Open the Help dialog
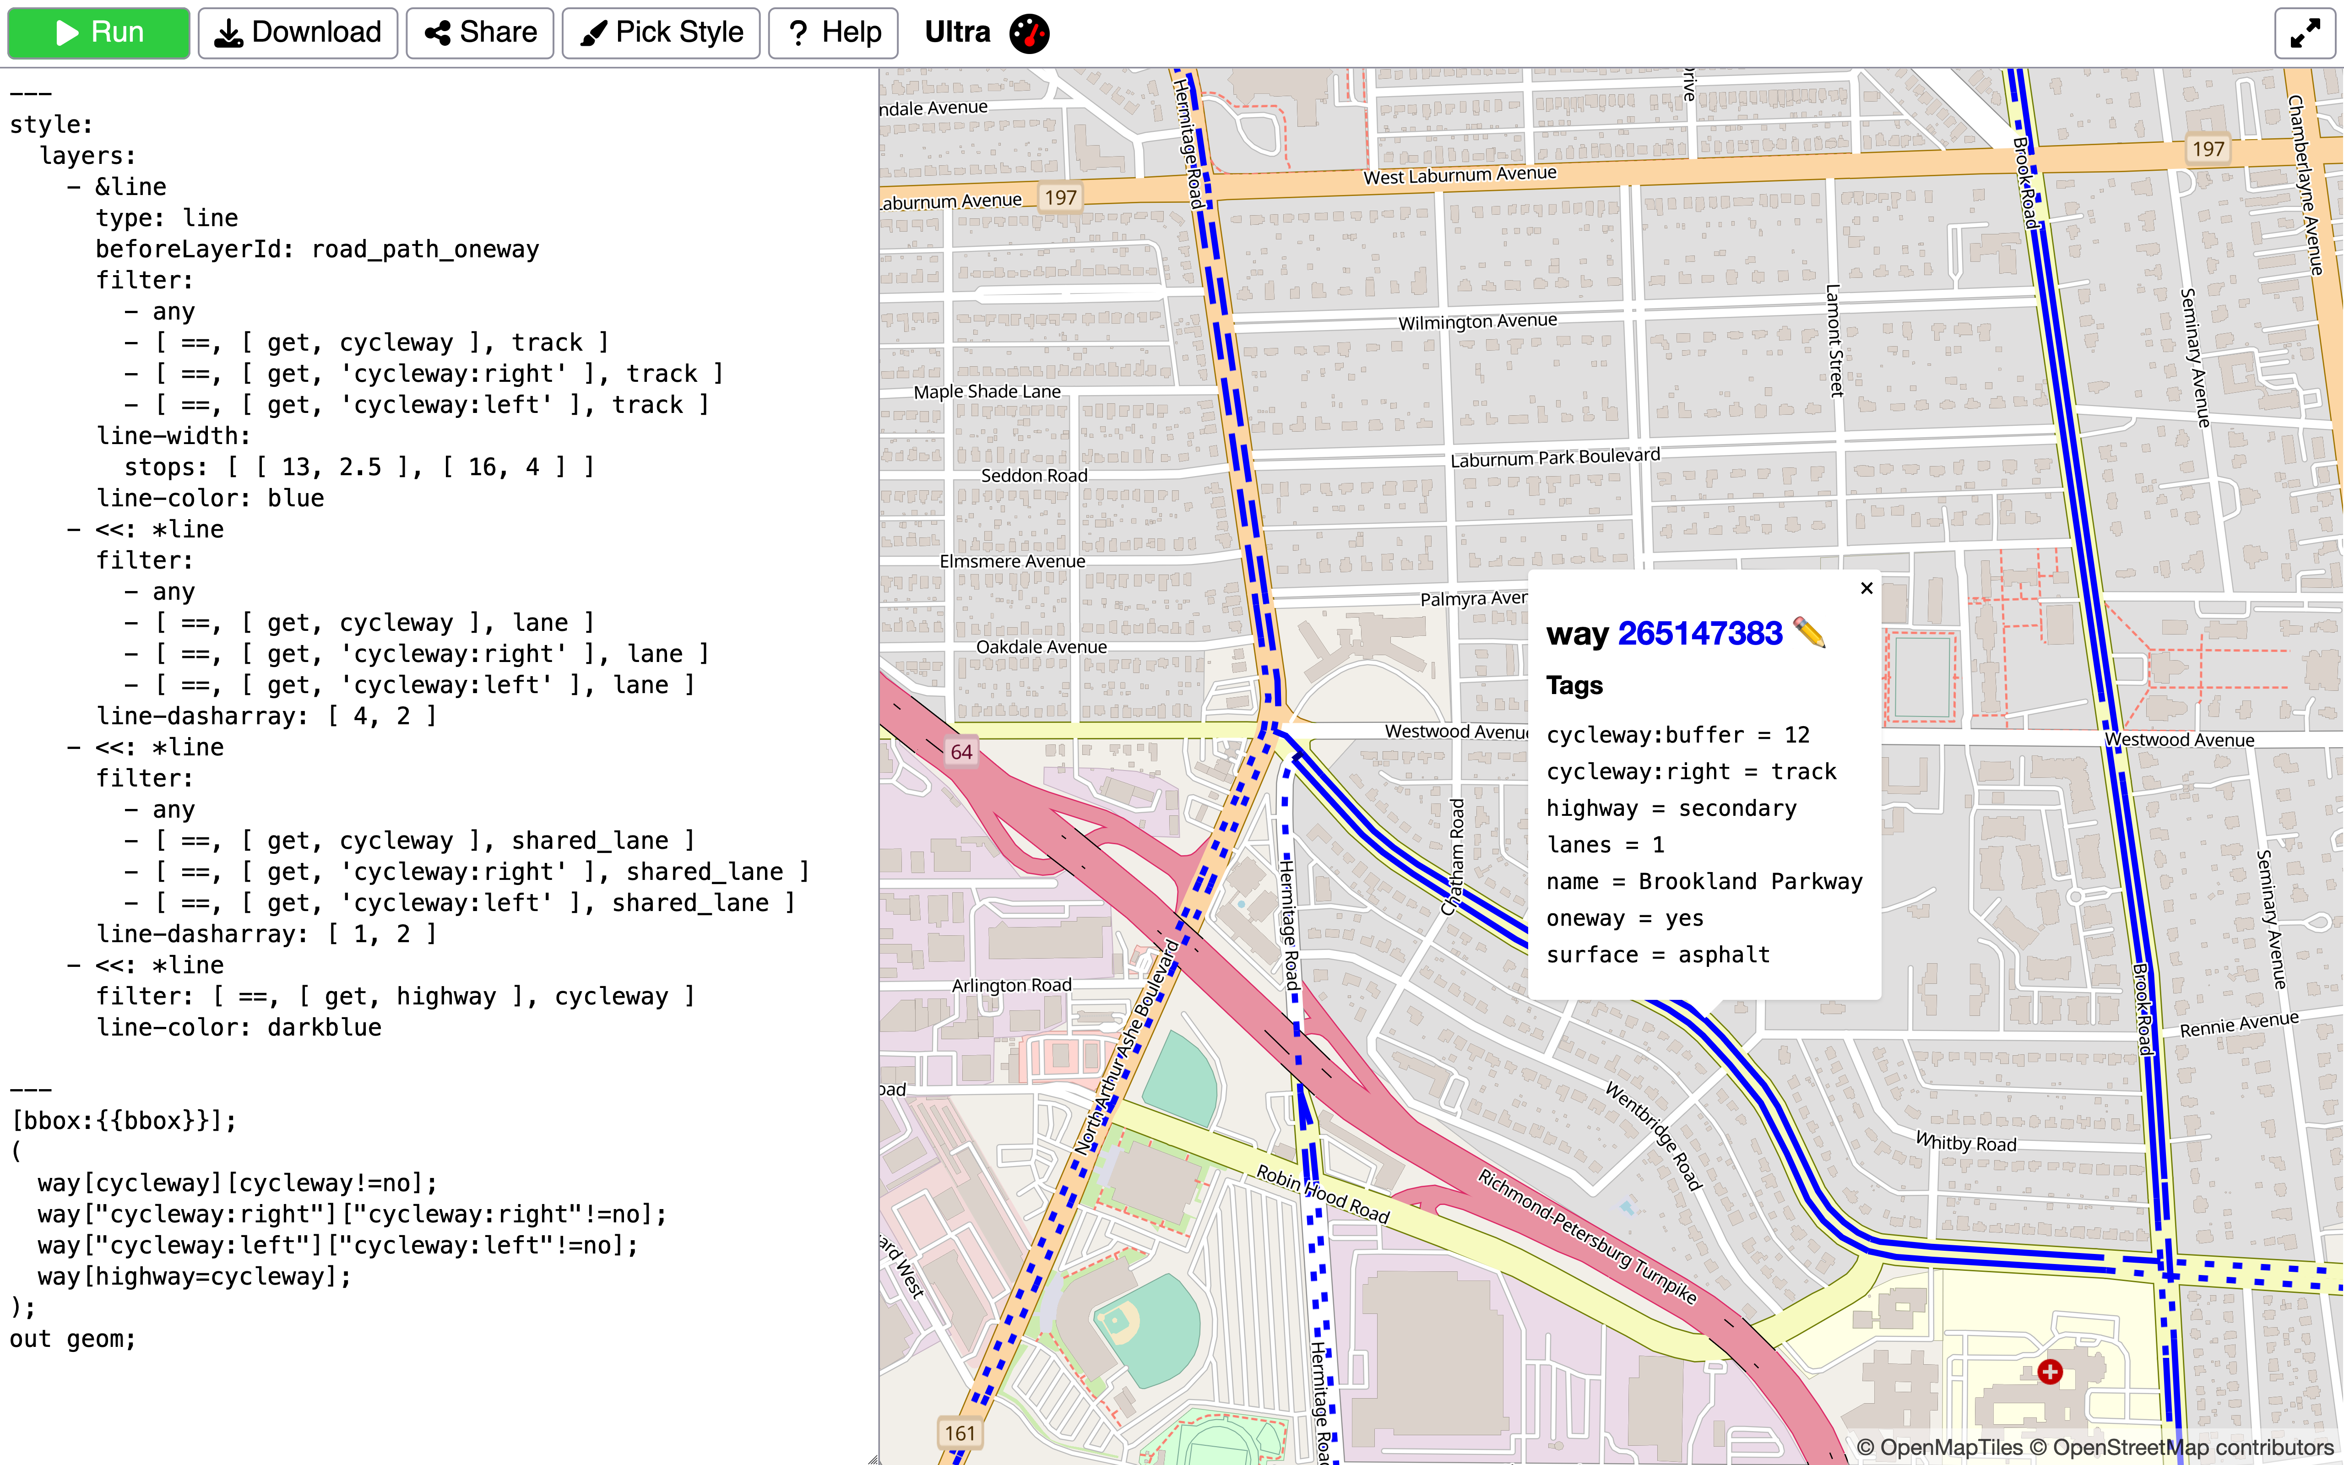The width and height of the screenshot is (2344, 1465). (x=833, y=33)
